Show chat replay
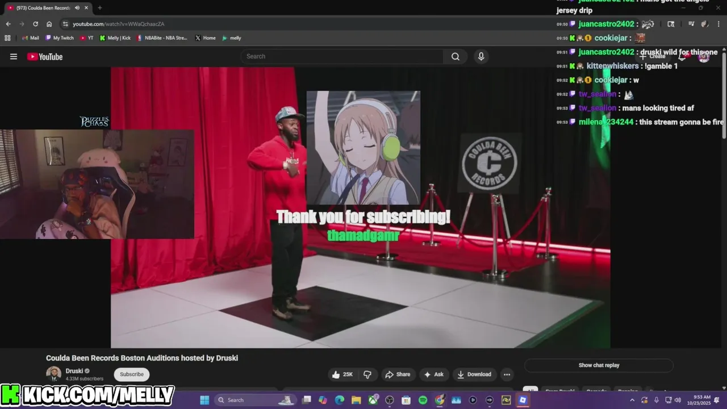The width and height of the screenshot is (727, 409). tap(599, 365)
